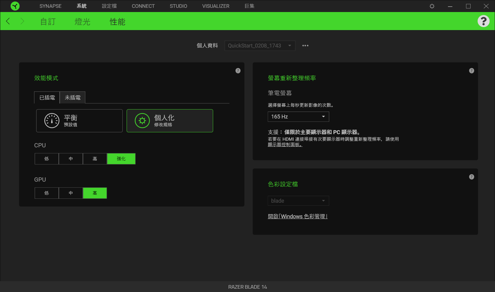Set GPU level to 中

point(71,193)
